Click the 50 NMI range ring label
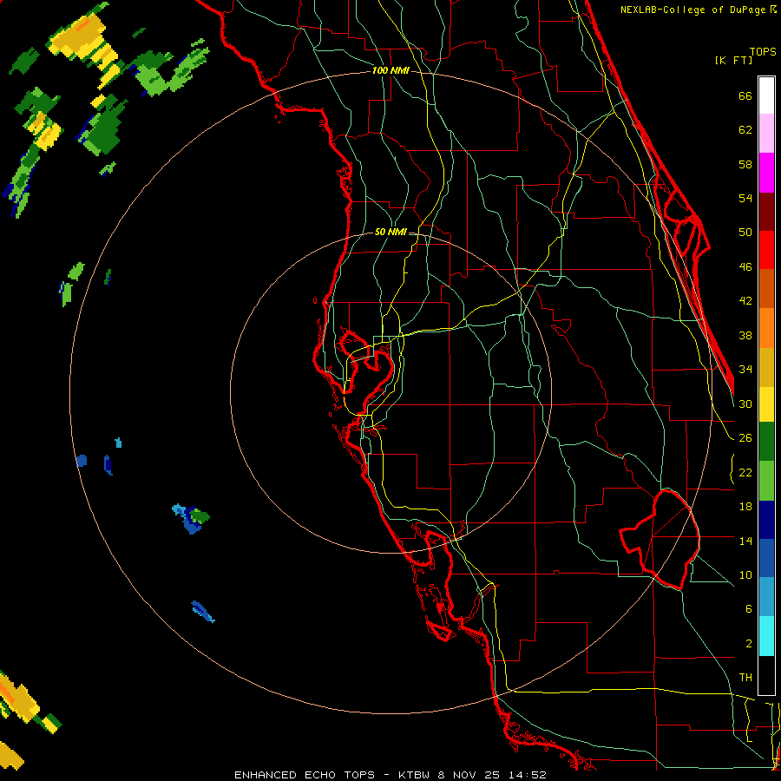 pyautogui.click(x=390, y=232)
